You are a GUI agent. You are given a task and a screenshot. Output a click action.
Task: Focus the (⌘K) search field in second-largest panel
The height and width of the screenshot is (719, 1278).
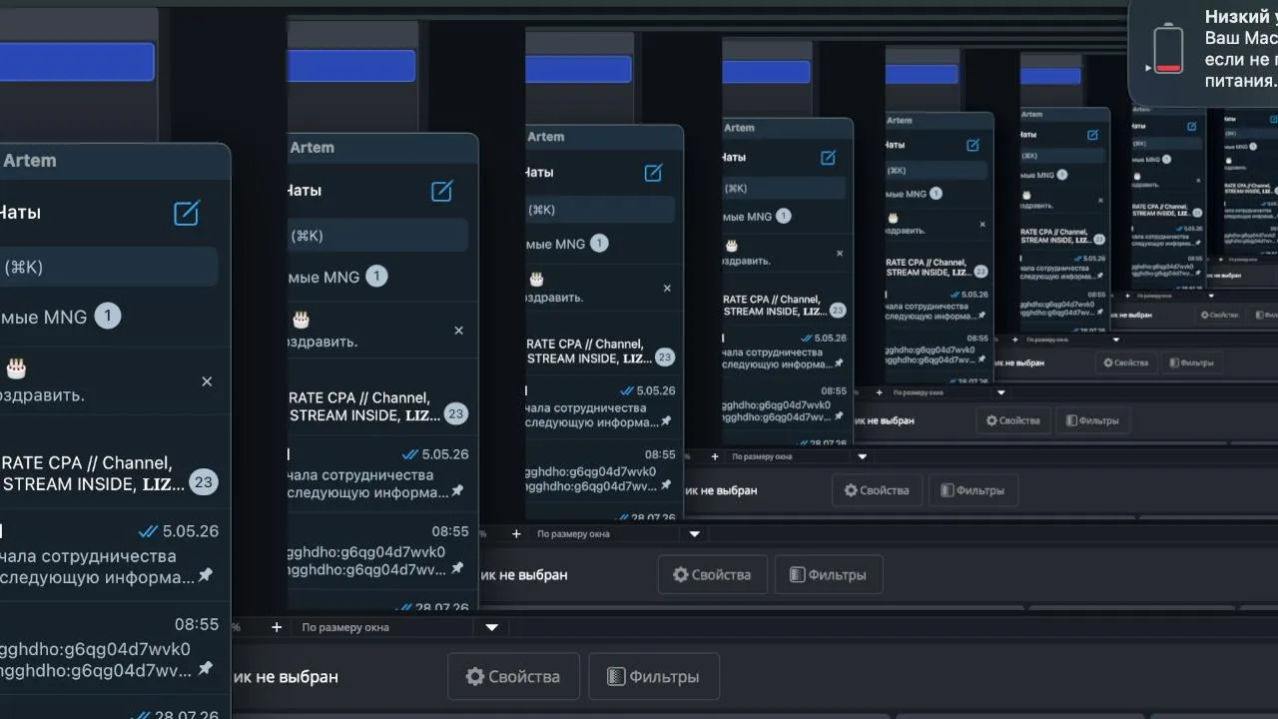click(x=377, y=236)
